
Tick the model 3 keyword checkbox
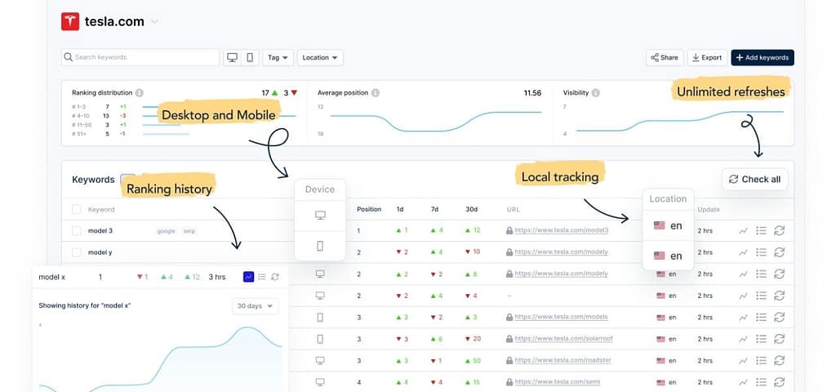pyautogui.click(x=77, y=231)
